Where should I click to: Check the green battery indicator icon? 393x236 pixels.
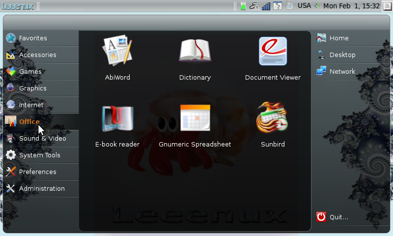pyautogui.click(x=243, y=6)
